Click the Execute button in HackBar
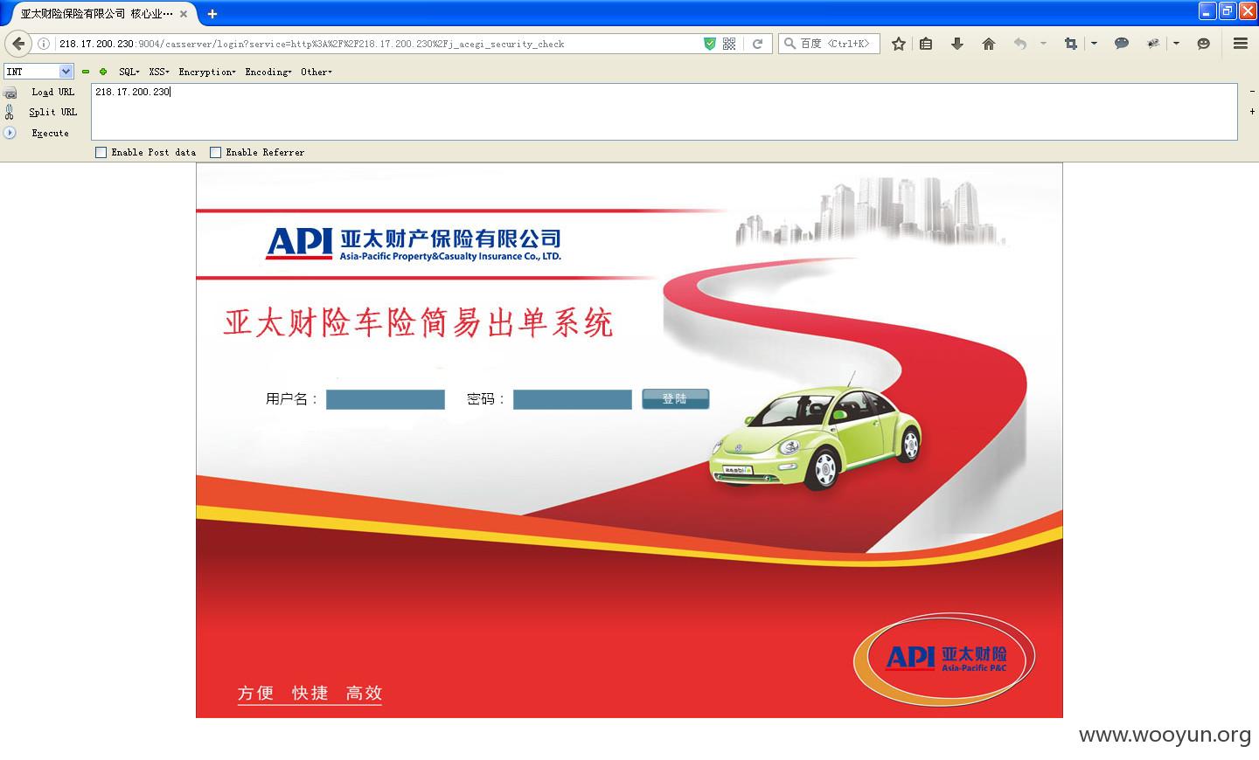The width and height of the screenshot is (1259, 760). (x=50, y=134)
